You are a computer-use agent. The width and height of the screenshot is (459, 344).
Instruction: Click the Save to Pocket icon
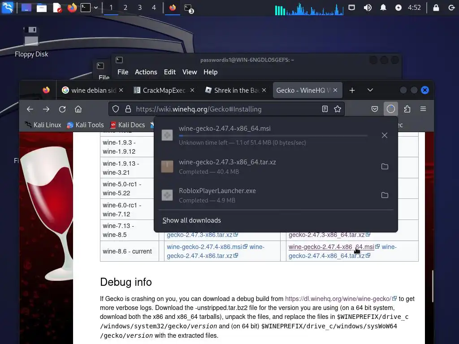coord(375,109)
